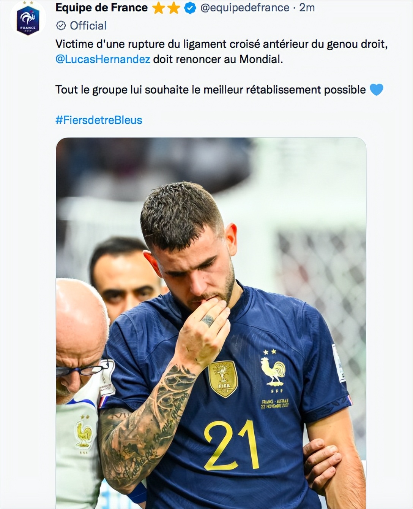The image size is (413, 509).
Task: Click the Official account label text
Action: pos(88,25)
